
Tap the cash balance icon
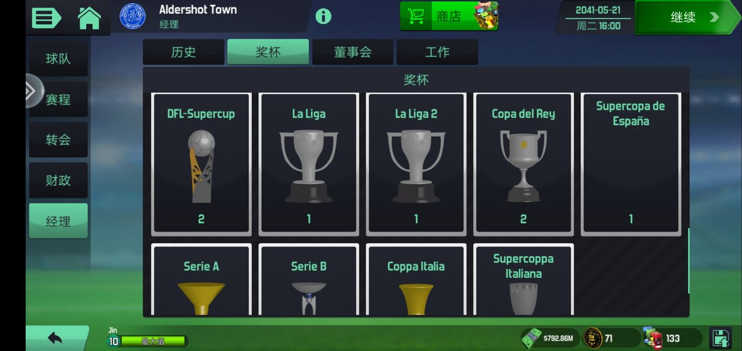point(531,338)
